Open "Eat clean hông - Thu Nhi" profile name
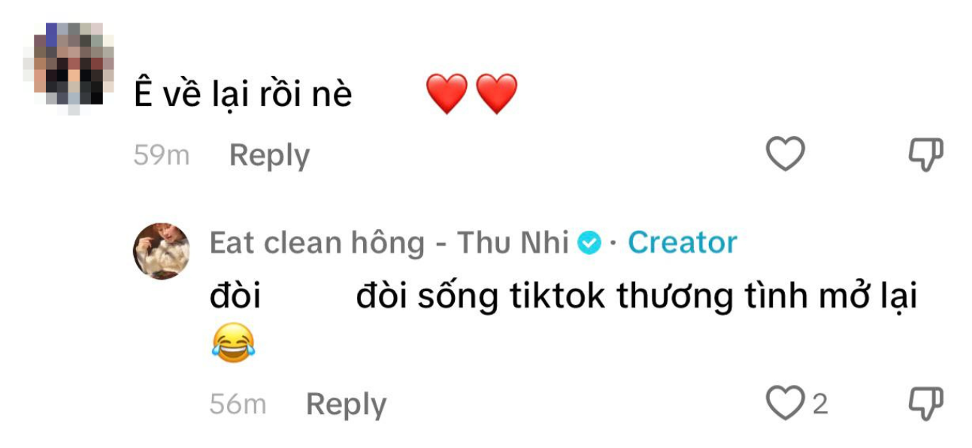 click(x=389, y=243)
